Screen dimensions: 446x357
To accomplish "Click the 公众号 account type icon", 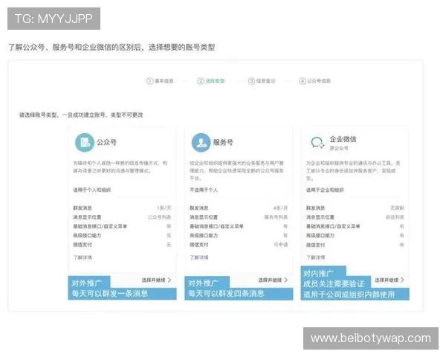I will click(85, 142).
